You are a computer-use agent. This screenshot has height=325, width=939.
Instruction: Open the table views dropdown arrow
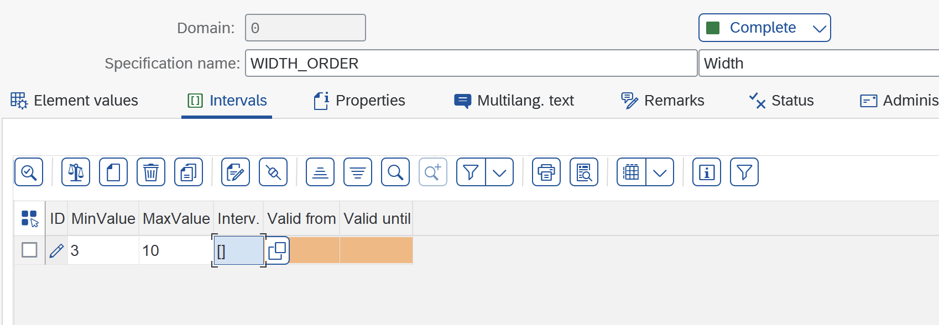660,172
